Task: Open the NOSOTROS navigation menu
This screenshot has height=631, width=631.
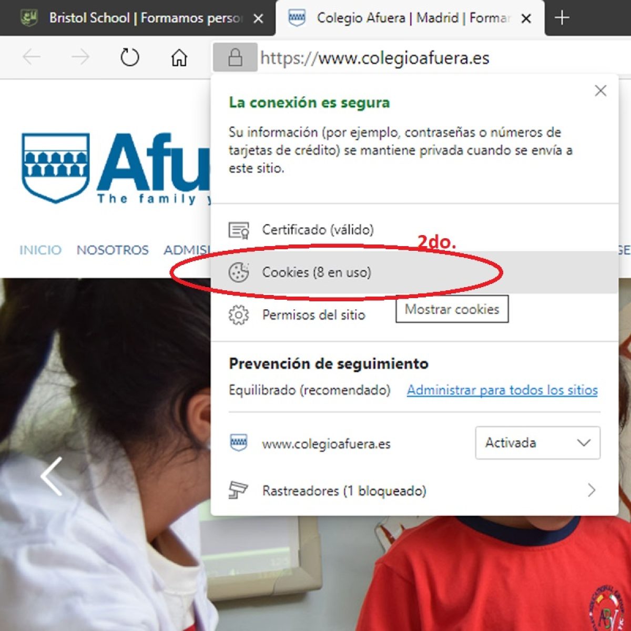Action: pyautogui.click(x=113, y=250)
